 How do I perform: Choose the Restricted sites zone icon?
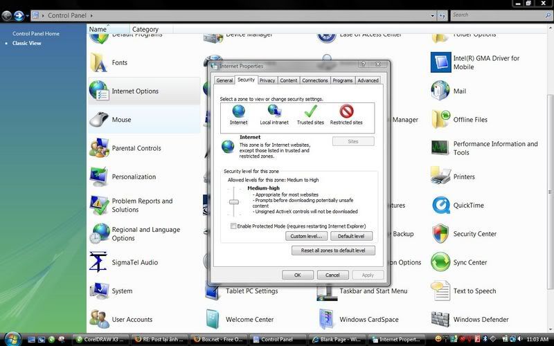point(346,111)
